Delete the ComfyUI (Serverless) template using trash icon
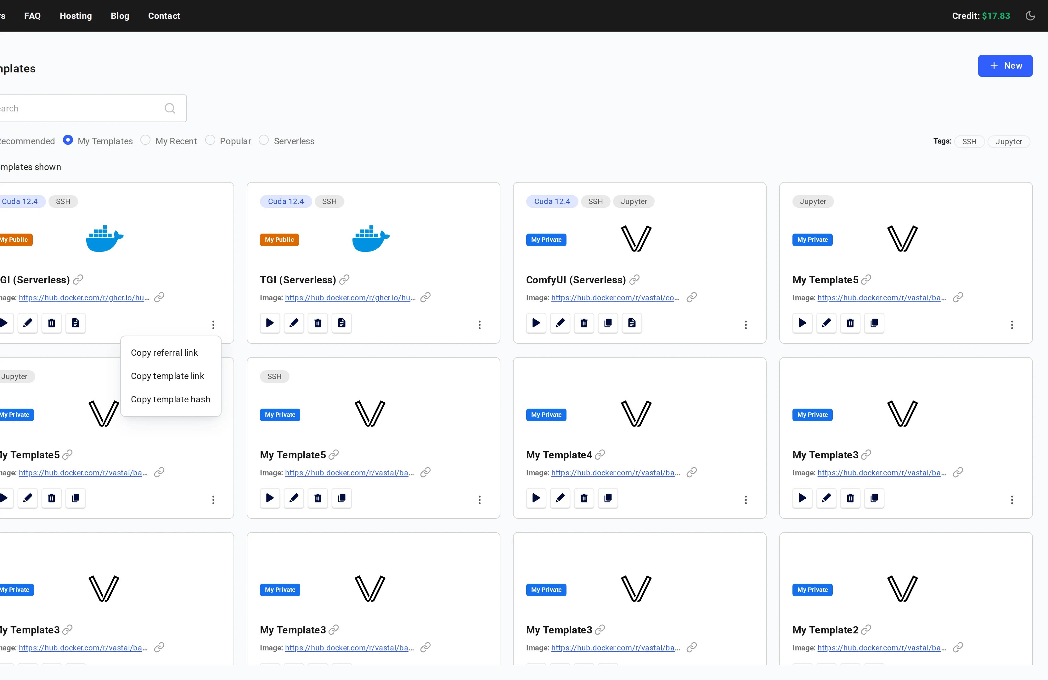1048x680 pixels. pos(584,323)
